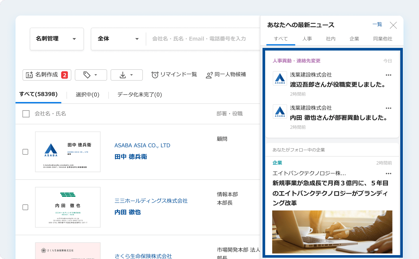Open more options for 内田 徹也 news item

389,108
